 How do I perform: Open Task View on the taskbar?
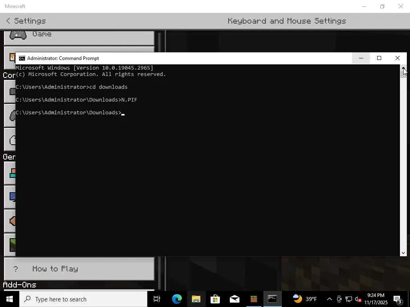point(157,299)
